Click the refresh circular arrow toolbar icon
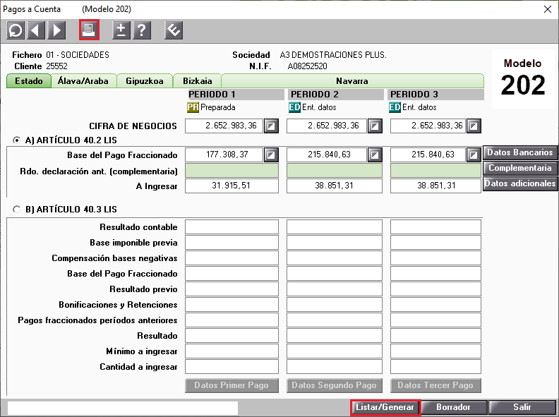This screenshot has height=417, width=559. pyautogui.click(x=16, y=30)
